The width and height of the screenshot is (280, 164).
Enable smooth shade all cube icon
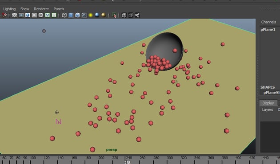71,15
